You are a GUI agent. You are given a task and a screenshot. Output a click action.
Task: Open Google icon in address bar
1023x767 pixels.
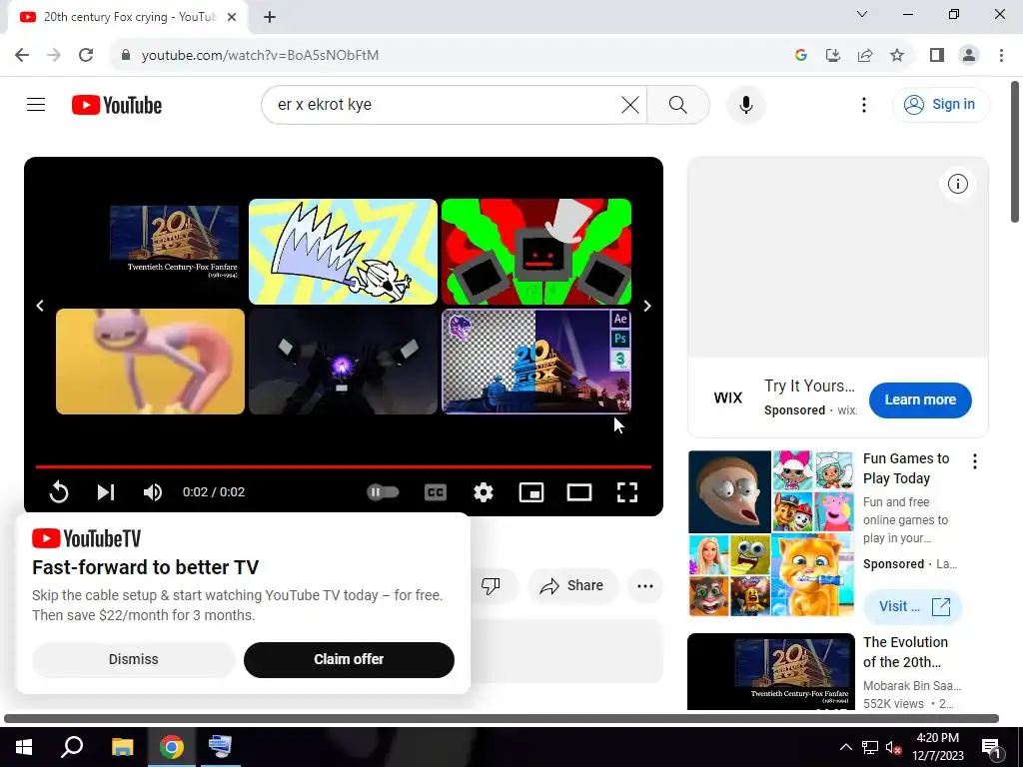point(801,55)
